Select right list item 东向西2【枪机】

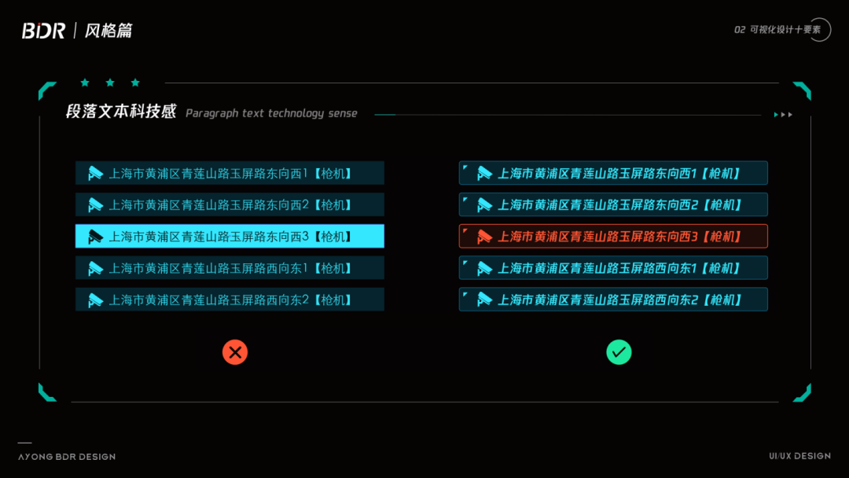point(613,204)
